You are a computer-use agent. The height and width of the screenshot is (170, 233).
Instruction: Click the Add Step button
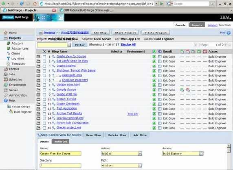click(x=100, y=33)
